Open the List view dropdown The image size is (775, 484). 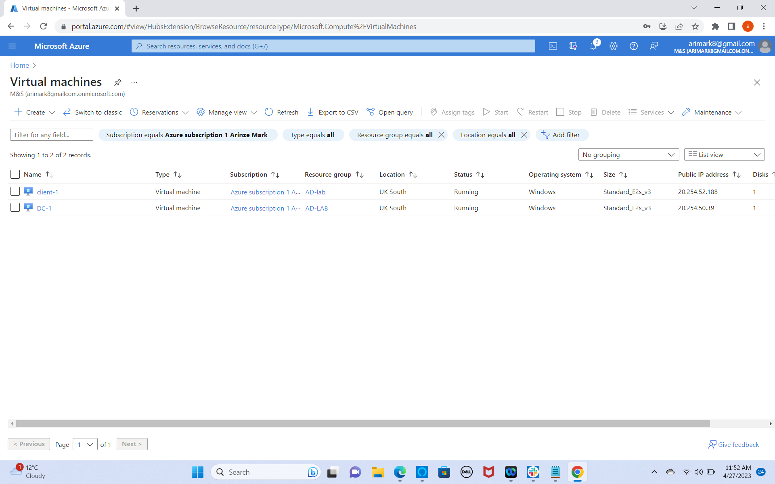(x=724, y=154)
